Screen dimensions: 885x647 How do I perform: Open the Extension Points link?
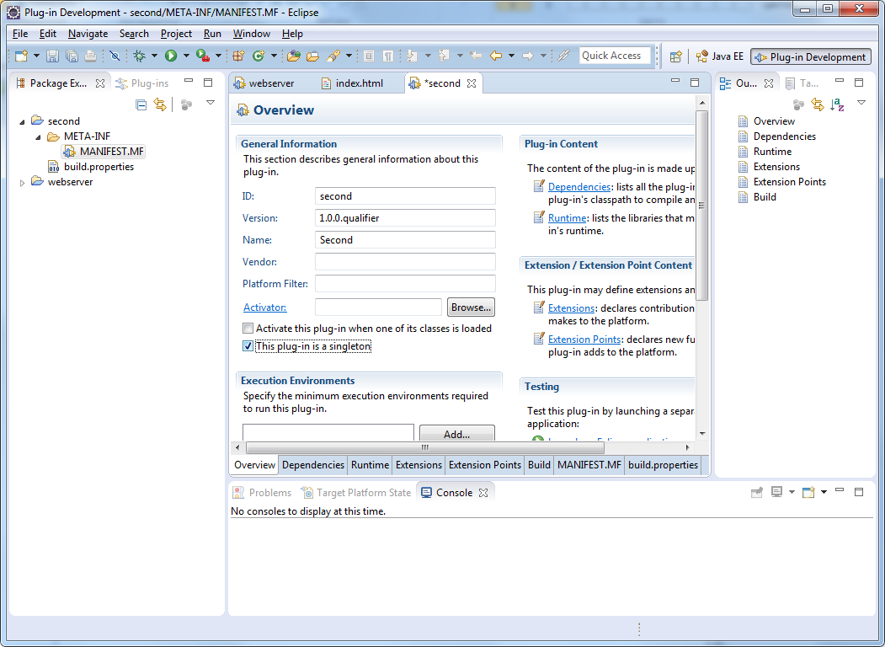point(584,340)
